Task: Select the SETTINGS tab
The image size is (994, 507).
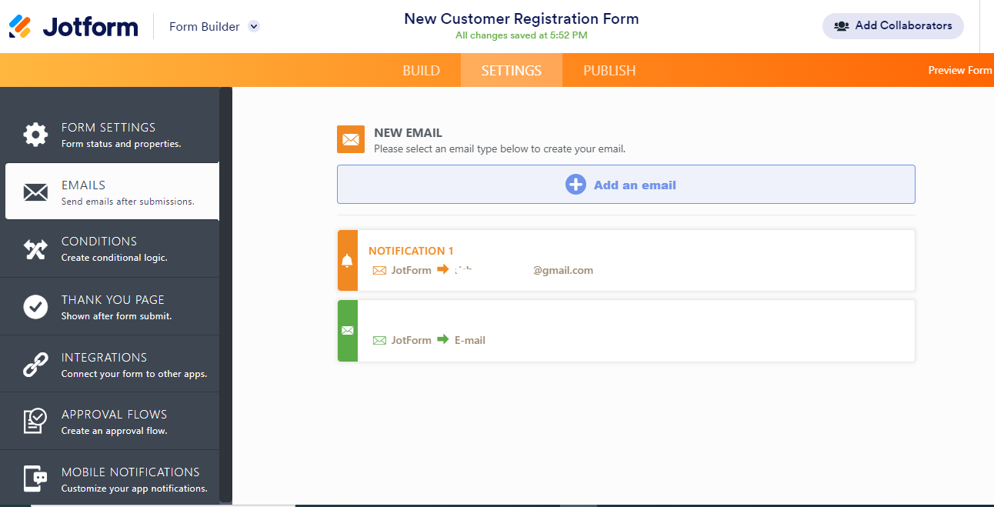Action: pyautogui.click(x=512, y=71)
